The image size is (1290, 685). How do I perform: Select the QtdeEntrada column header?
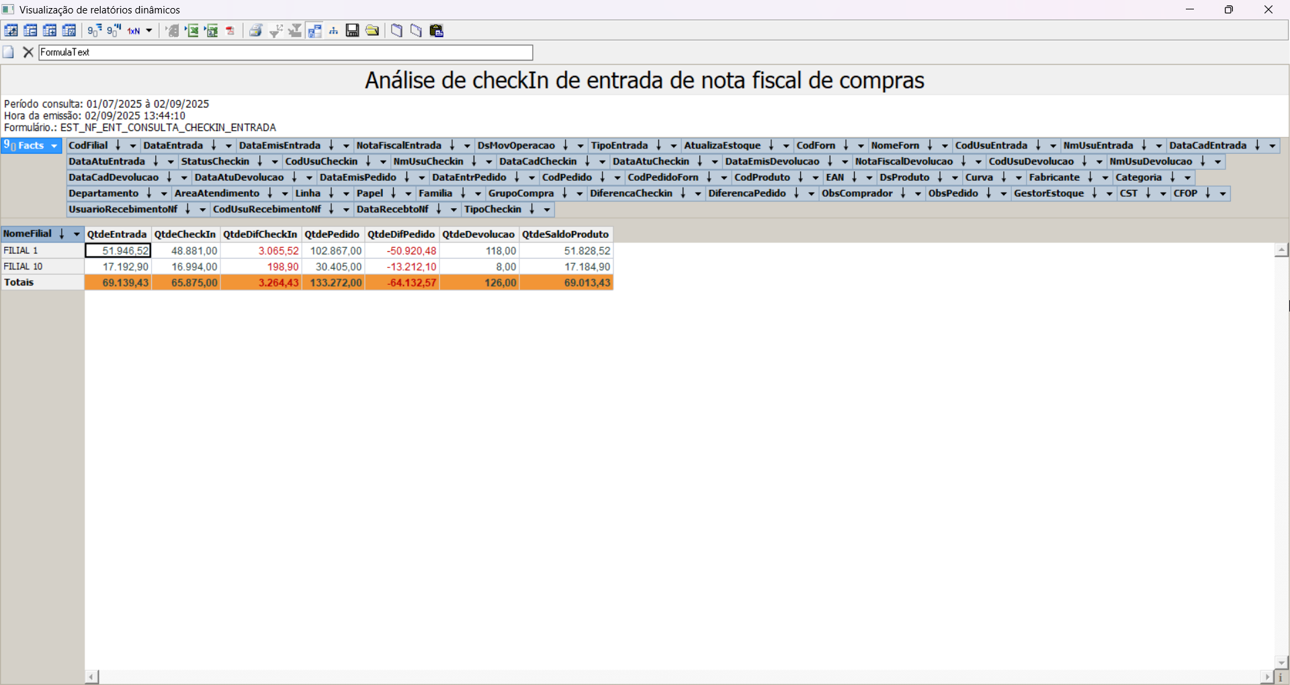(118, 234)
